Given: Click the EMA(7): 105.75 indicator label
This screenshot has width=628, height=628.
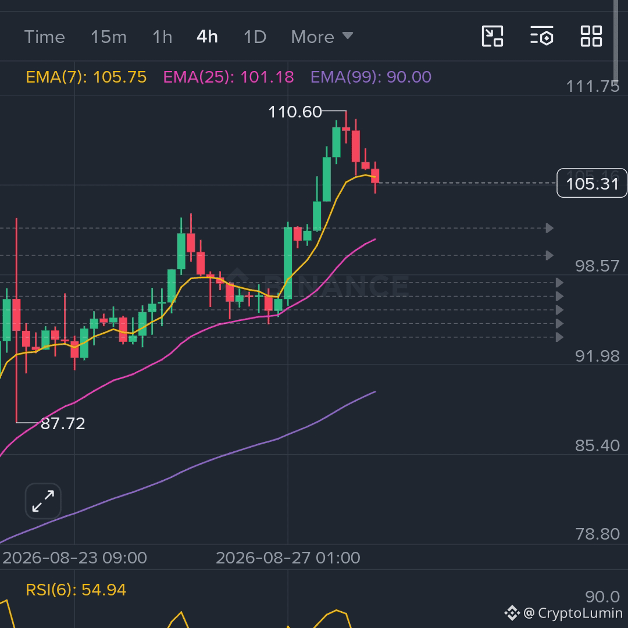Looking at the screenshot, I should point(86,77).
